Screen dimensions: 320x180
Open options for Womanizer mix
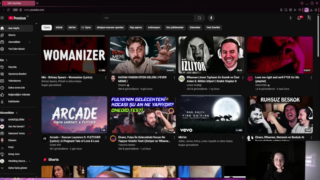[x=106, y=78]
